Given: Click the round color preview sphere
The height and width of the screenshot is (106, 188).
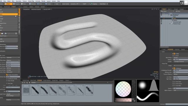Looking at the screenshot, I should point(123,89).
